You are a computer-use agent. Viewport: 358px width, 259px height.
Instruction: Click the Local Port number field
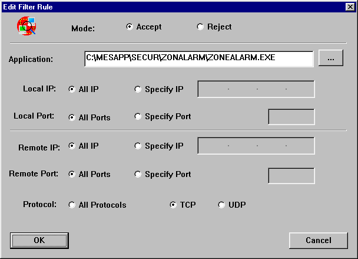[x=291, y=117]
